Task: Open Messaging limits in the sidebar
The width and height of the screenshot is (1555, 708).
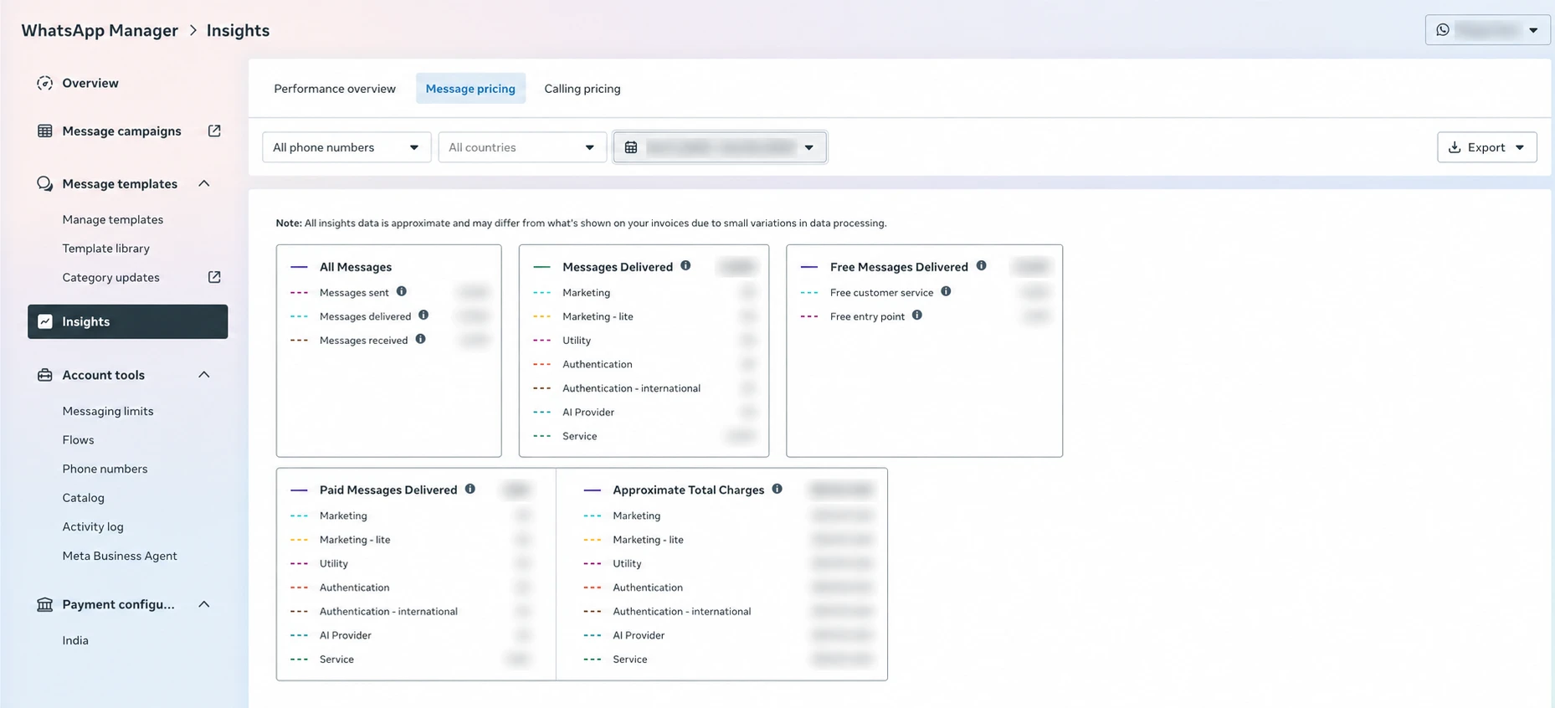Action: [108, 411]
